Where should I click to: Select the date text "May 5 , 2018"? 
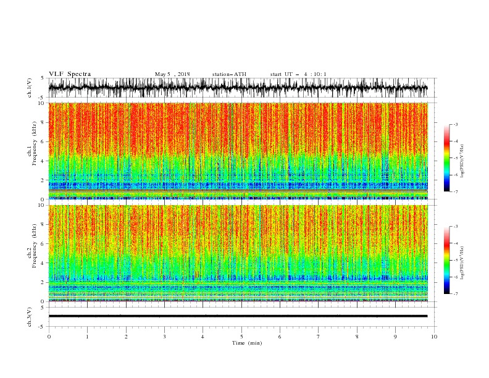tap(172, 74)
